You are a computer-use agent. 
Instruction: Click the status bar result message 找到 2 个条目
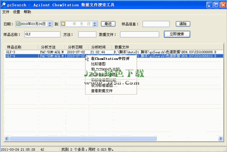pos(87,149)
